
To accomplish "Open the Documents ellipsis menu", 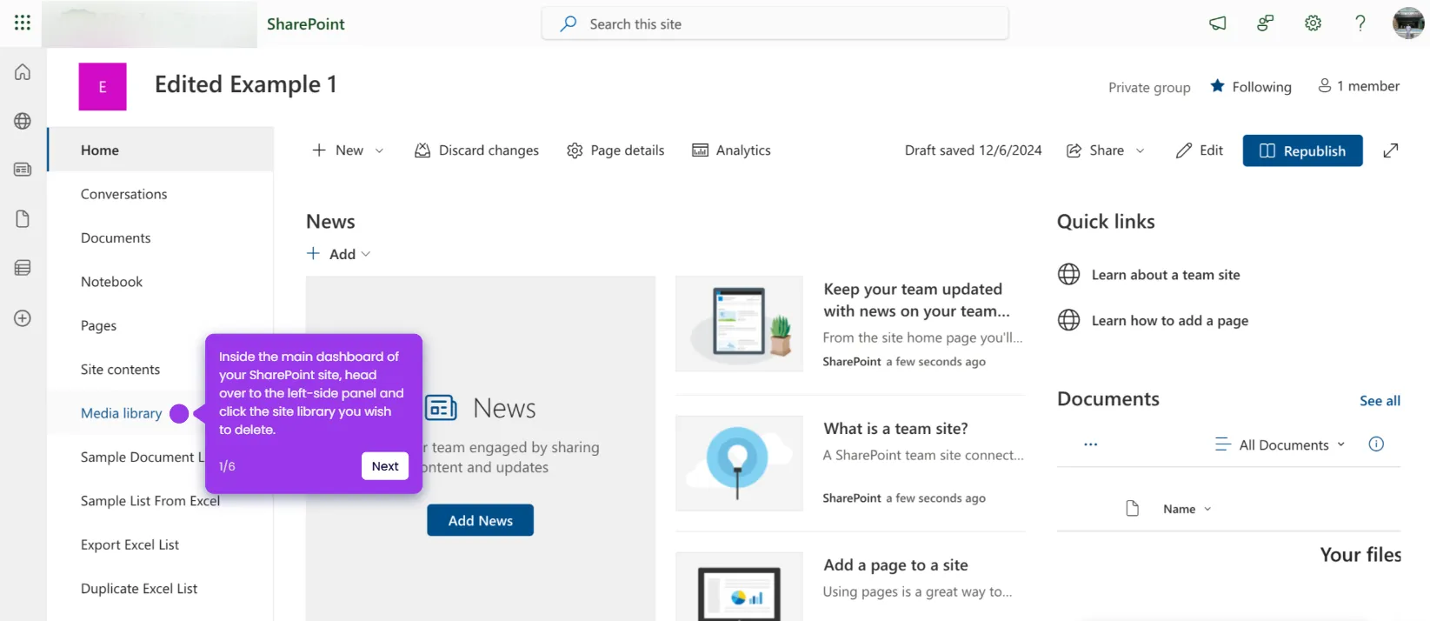I will [x=1090, y=444].
